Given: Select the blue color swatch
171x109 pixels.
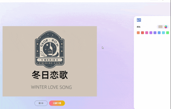Looking at the screenshot, I should pyautogui.click(x=159, y=33).
